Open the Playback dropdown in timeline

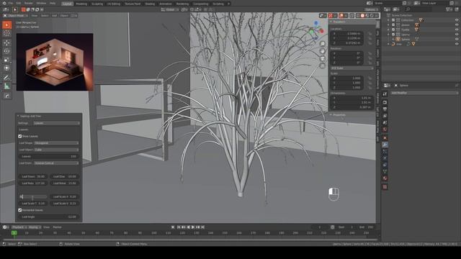[x=19, y=227]
